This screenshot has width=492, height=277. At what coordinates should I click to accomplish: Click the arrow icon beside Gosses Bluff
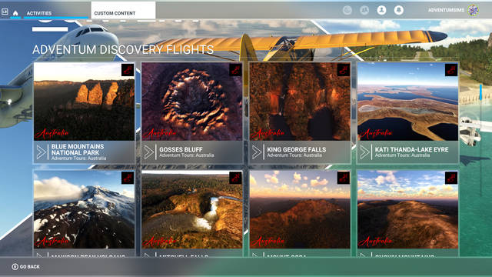click(149, 152)
